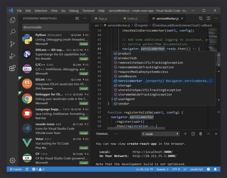Open More Actions in the Extensions panel
227x178 pixels.
tap(85, 18)
